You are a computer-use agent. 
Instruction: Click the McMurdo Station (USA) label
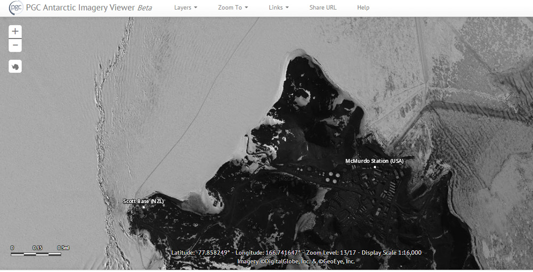point(374,161)
